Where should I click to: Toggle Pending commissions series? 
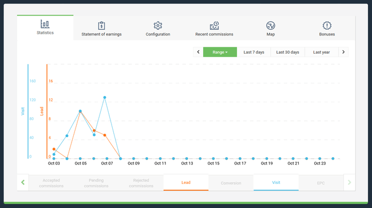(96, 183)
